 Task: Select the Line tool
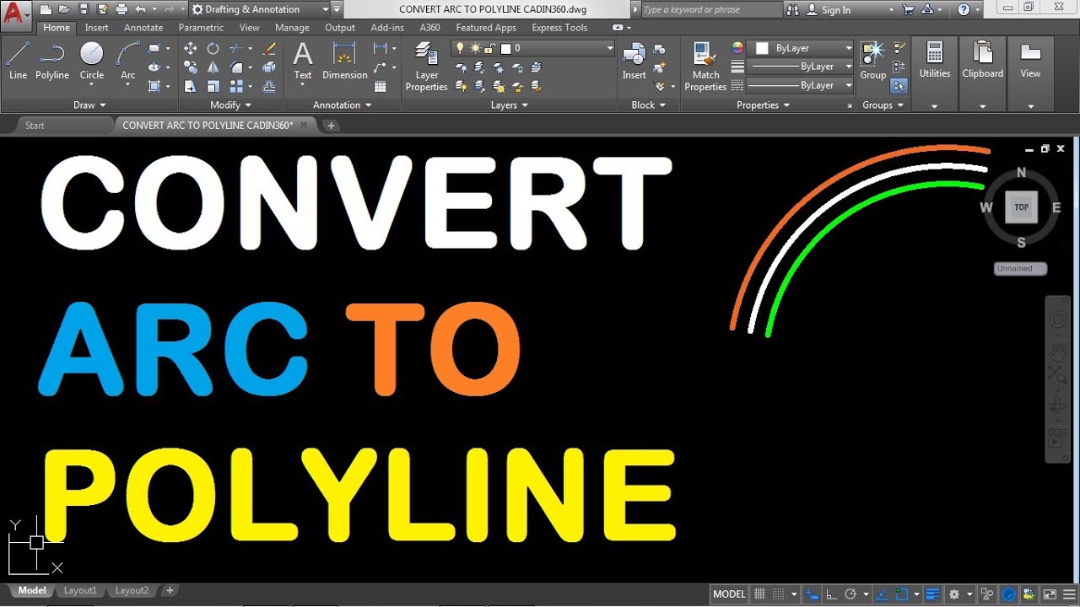[18, 62]
